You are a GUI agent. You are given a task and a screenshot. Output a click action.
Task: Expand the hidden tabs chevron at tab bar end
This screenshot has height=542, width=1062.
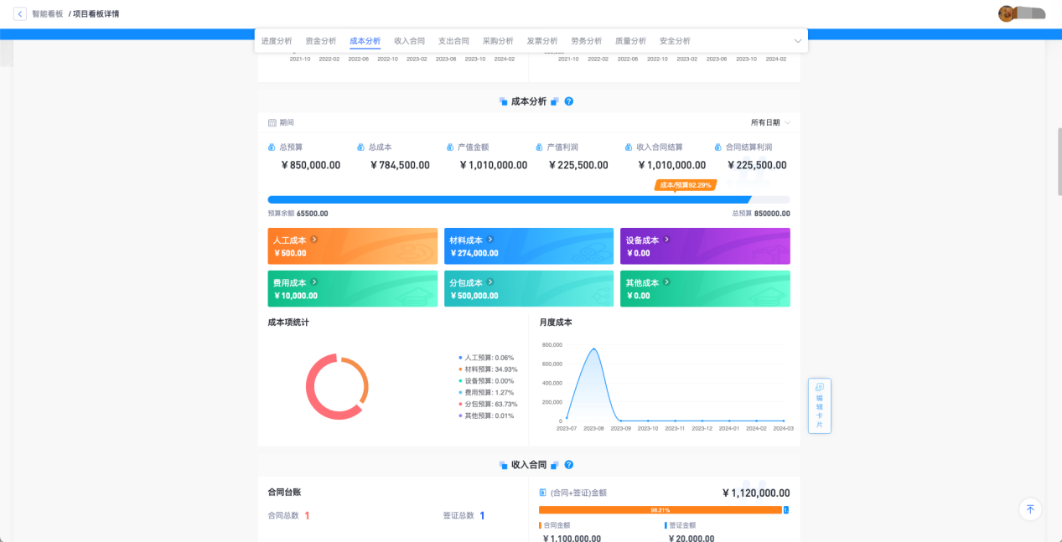click(797, 40)
